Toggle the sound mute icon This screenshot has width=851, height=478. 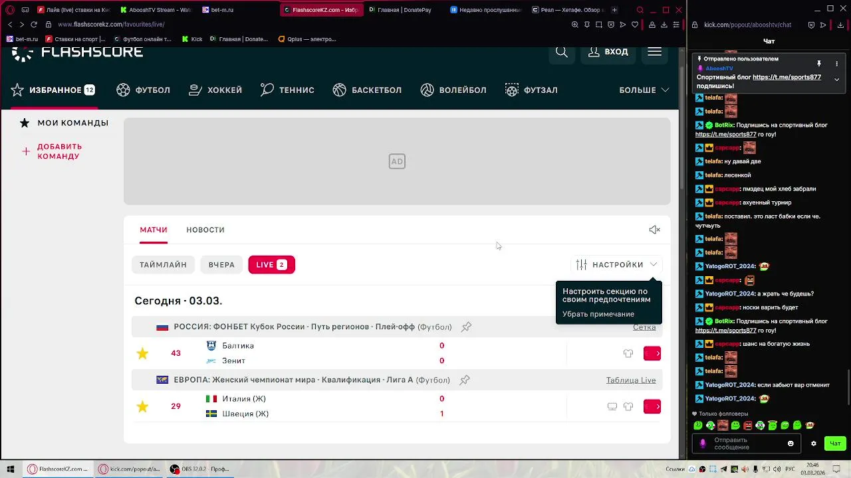click(654, 230)
